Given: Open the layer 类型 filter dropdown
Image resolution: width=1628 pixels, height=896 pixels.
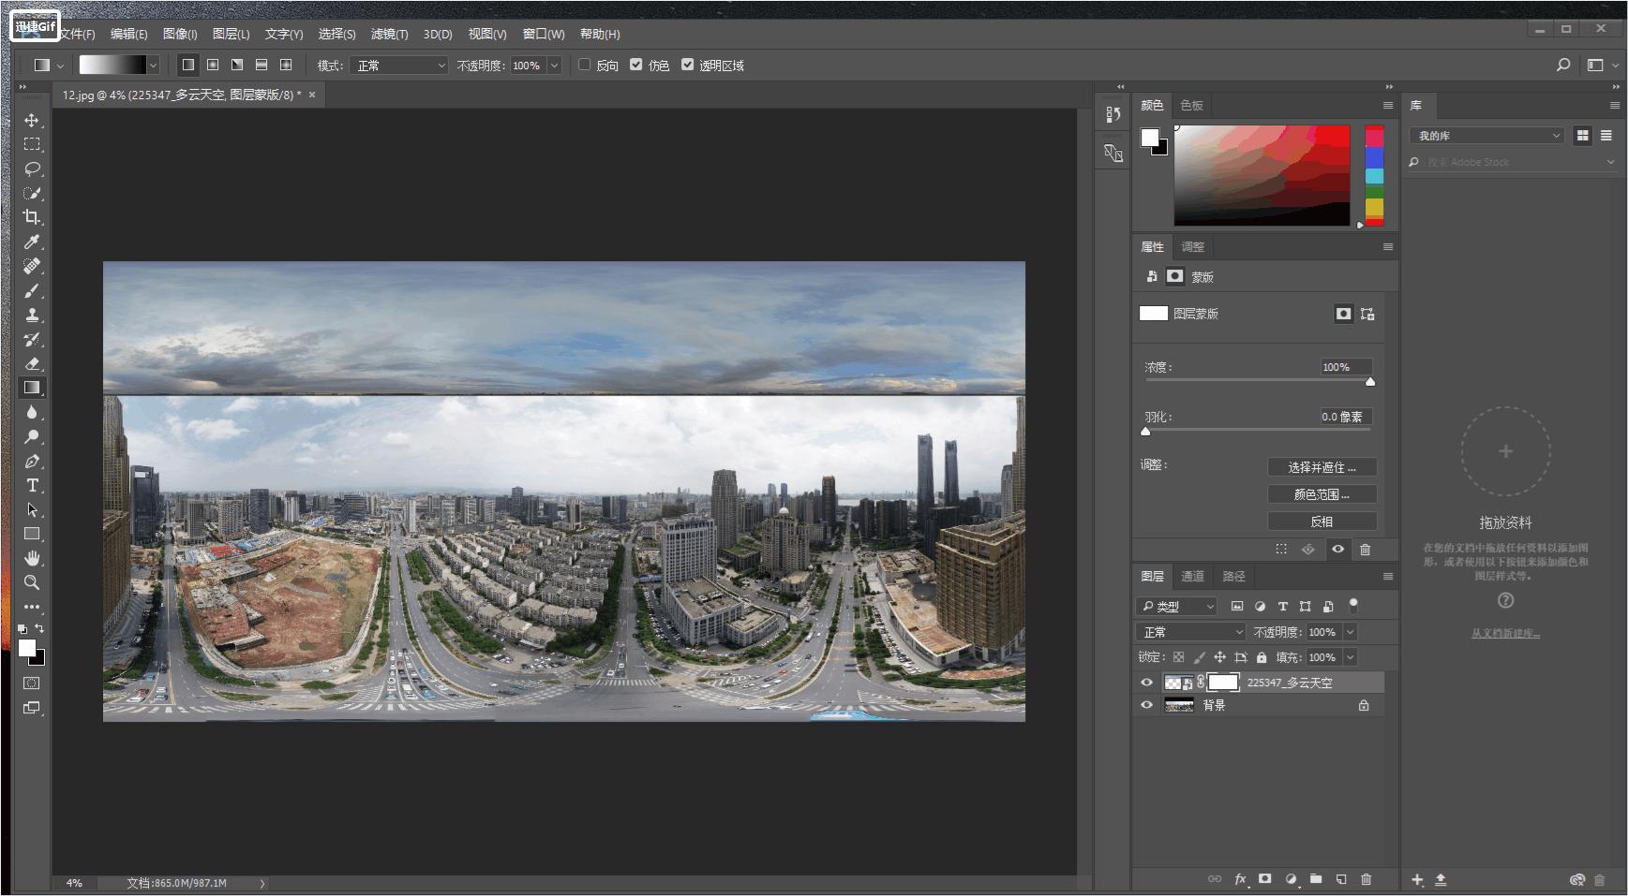Looking at the screenshot, I should [x=1177, y=607].
